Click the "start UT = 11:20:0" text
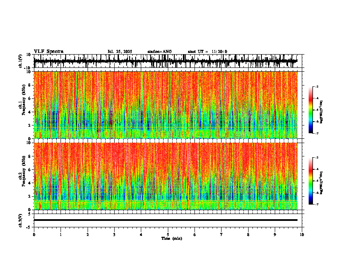This screenshot has width=340, height=263. coord(207,52)
